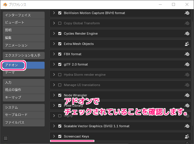Open ファイルパス preferences section
The image size is (194, 144).
[x=24, y=123]
